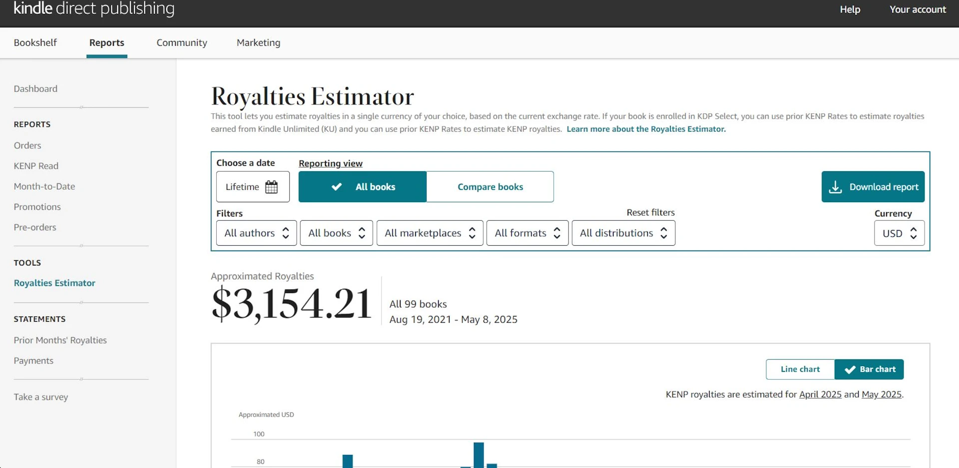This screenshot has height=468, width=959.
Task: Open the Marketing tab
Action: pos(258,42)
